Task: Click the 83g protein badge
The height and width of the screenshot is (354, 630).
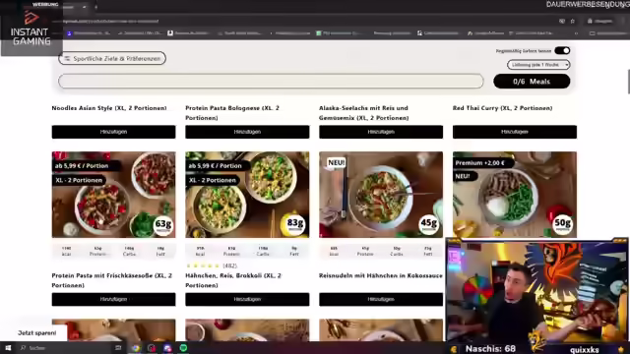Action: coord(295,225)
